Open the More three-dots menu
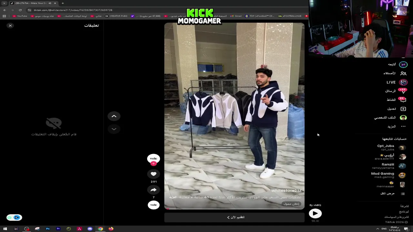 tap(403, 126)
